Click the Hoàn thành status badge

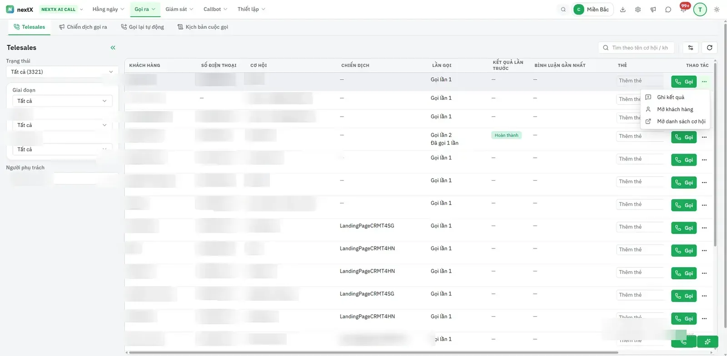(x=506, y=135)
